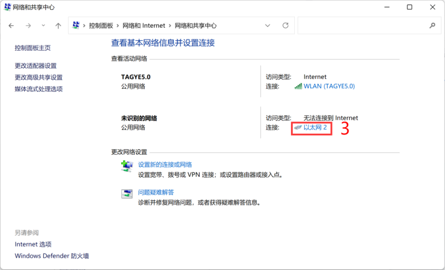The height and width of the screenshot is (270, 445).
Task: Click the forward navigation arrow
Action: point(28,26)
